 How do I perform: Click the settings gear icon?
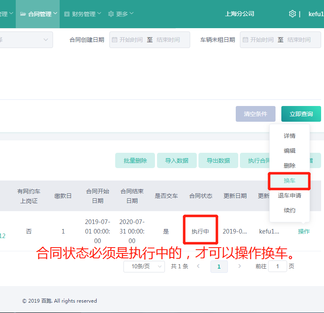(x=292, y=14)
